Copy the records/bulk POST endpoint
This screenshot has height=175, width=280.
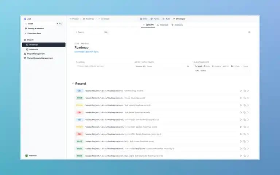click(x=245, y=141)
